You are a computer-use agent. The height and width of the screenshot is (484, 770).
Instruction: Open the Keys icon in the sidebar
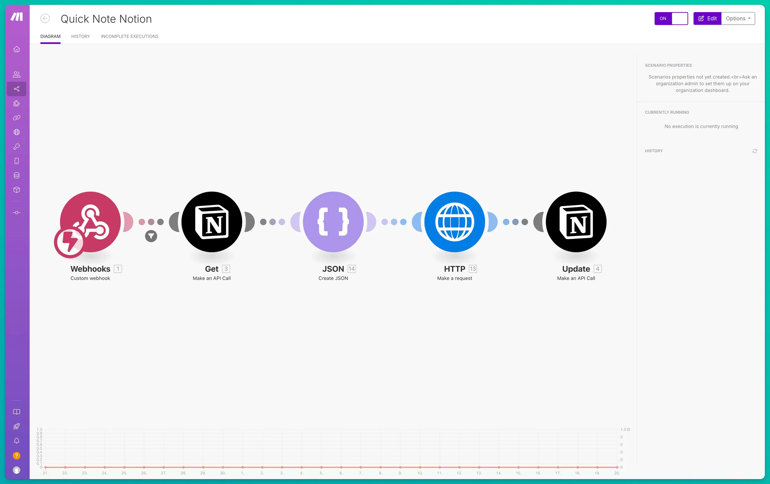(x=17, y=146)
